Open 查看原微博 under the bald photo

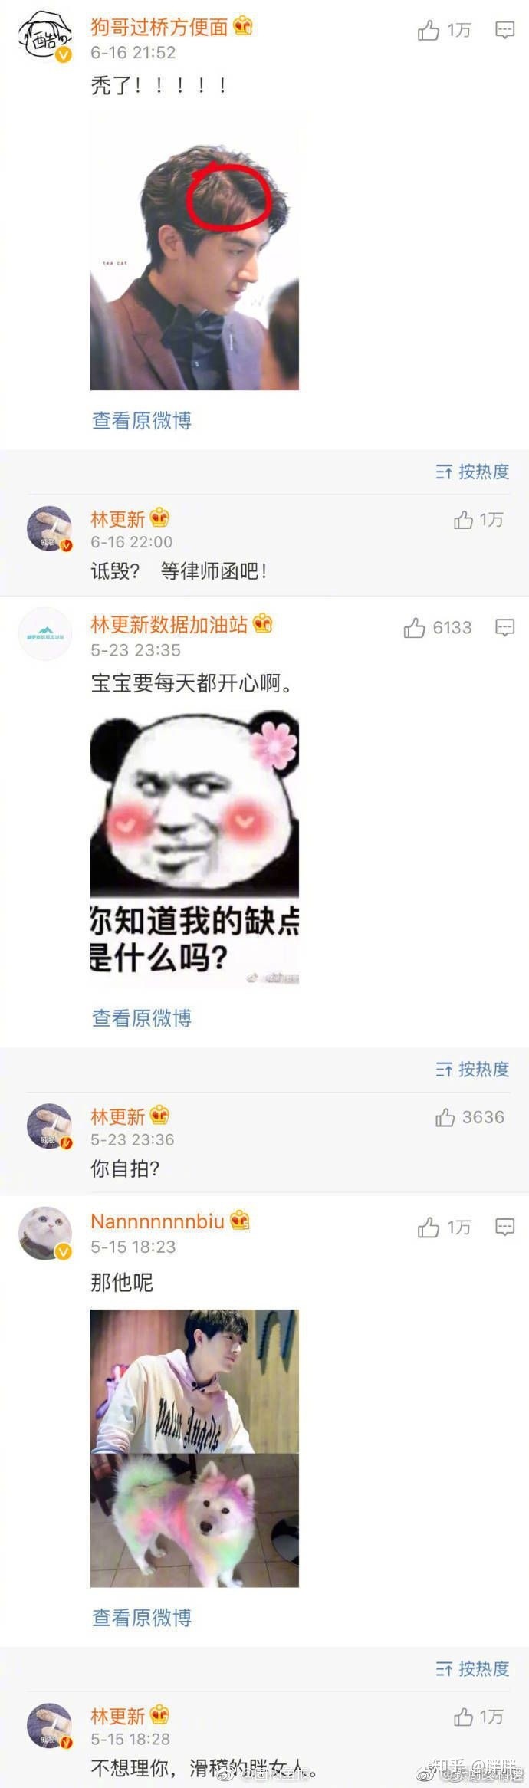point(142,420)
